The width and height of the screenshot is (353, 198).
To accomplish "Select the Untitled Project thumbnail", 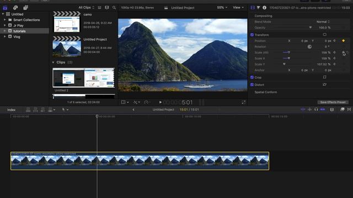I will pos(67,46).
